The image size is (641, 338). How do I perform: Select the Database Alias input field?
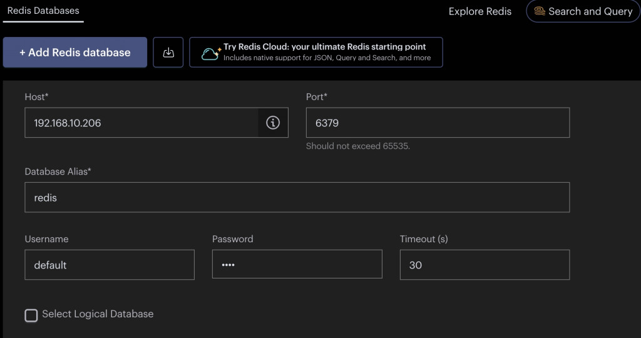click(x=297, y=197)
